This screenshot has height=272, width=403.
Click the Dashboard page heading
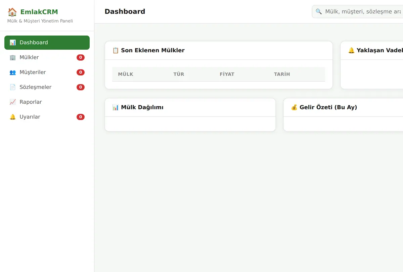click(125, 11)
